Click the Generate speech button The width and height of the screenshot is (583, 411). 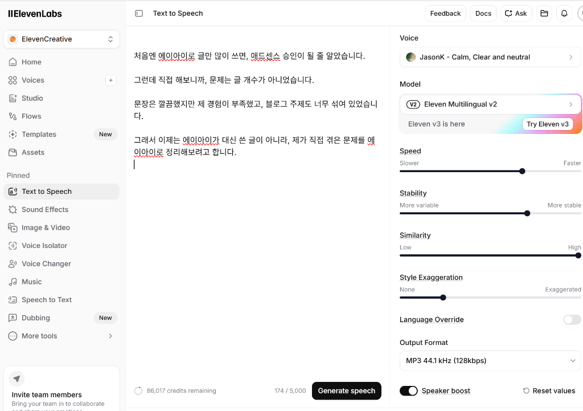pyautogui.click(x=347, y=390)
